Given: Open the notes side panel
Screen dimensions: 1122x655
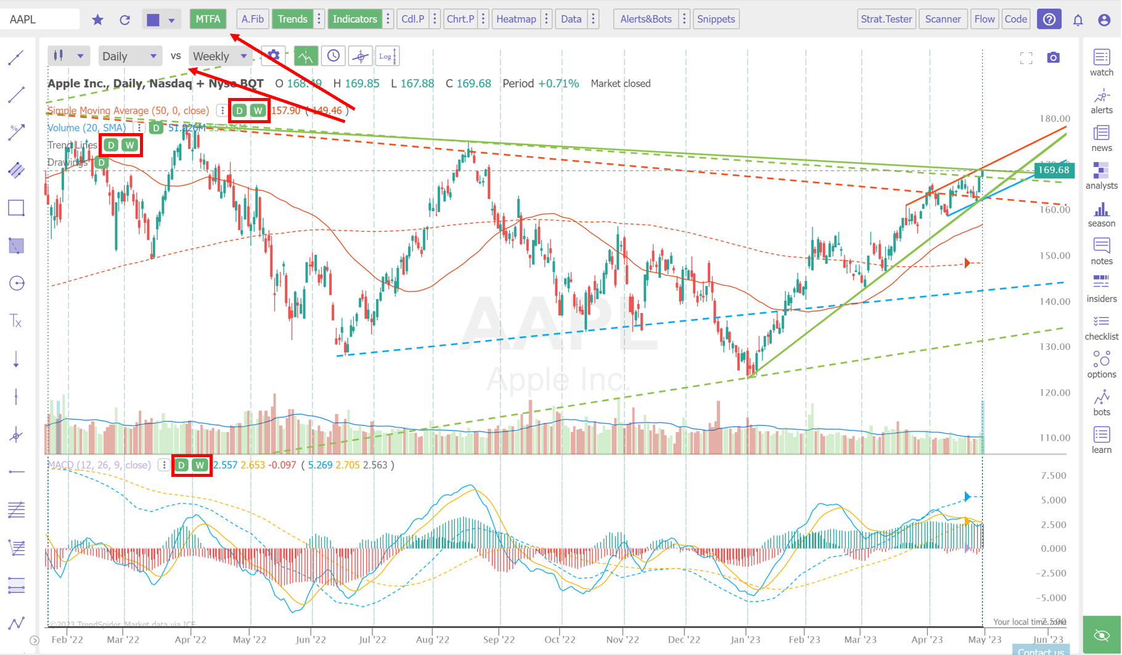Looking at the screenshot, I should tap(1101, 251).
